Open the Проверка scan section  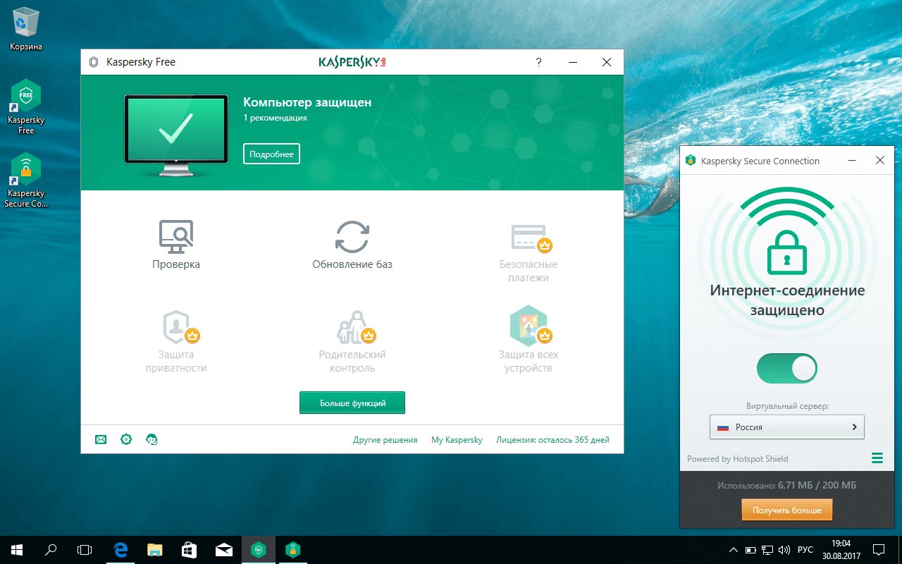(176, 245)
